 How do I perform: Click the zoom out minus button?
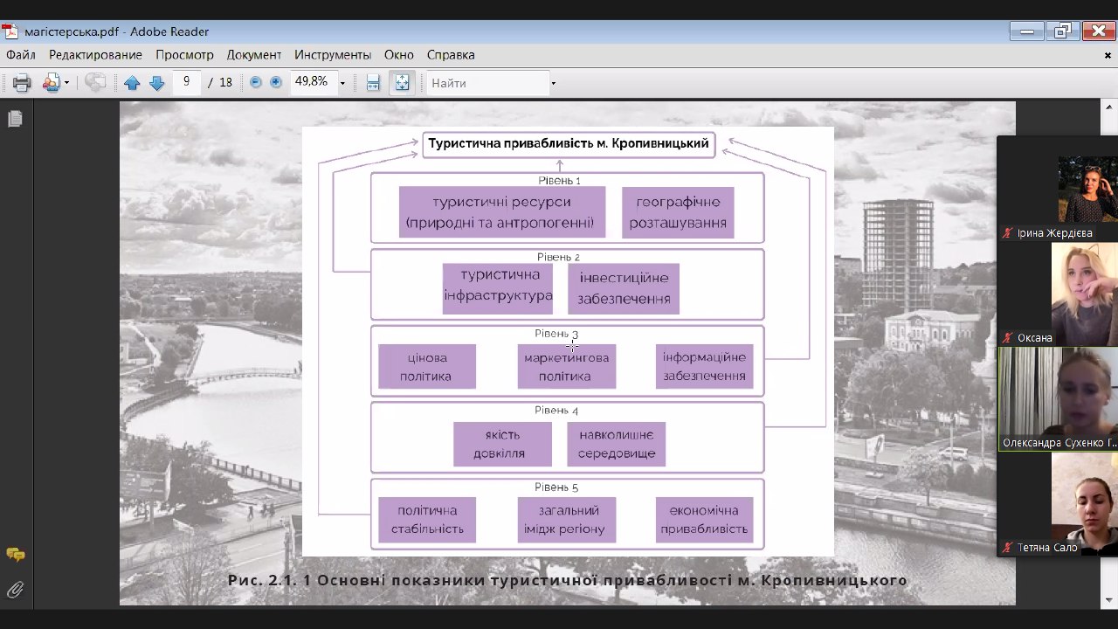[x=256, y=83]
